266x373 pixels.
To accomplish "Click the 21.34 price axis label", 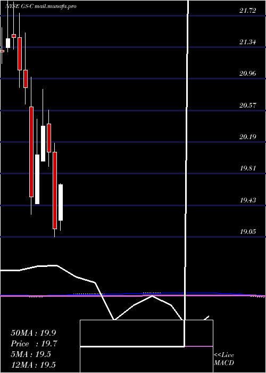I will (248, 42).
